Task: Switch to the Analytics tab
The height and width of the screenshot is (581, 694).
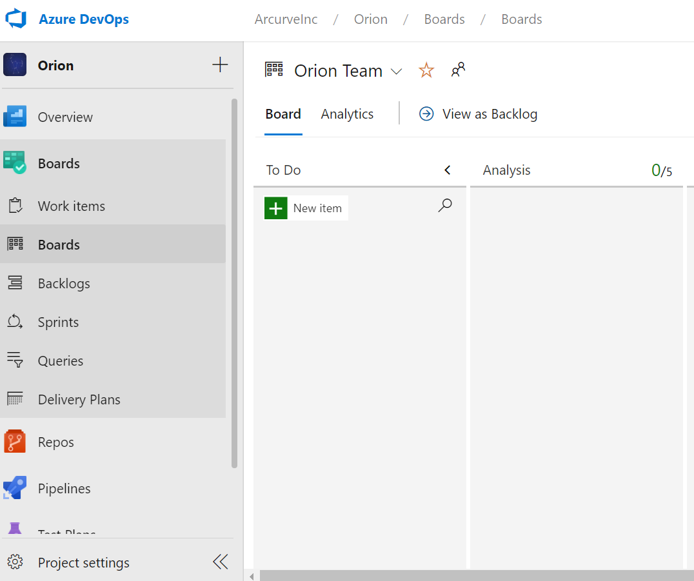Action: click(x=347, y=114)
